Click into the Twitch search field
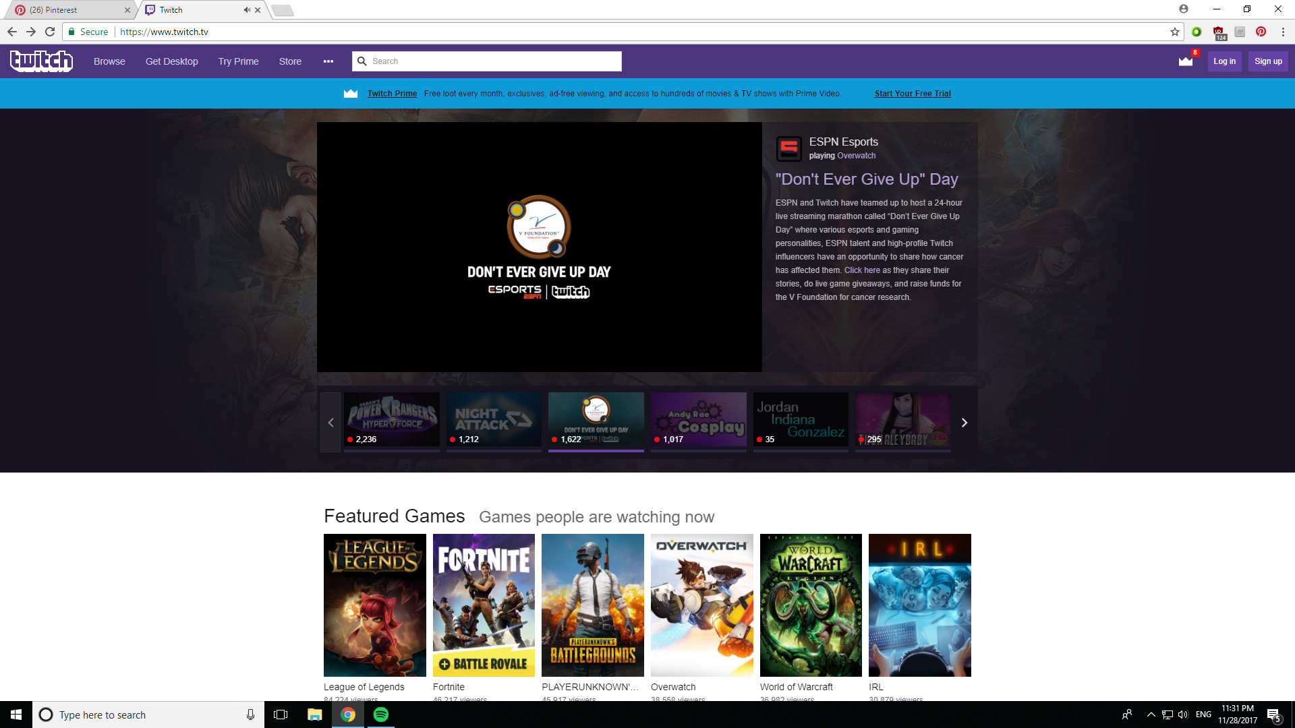The width and height of the screenshot is (1295, 728). point(492,61)
